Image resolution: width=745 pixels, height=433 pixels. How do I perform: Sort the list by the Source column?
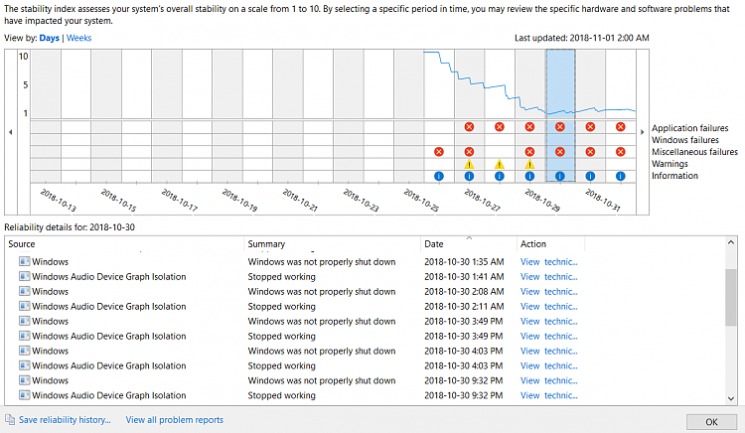pyautogui.click(x=124, y=244)
